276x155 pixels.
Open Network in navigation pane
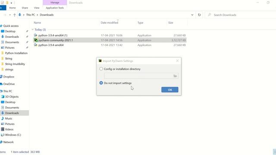[x=8, y=142]
